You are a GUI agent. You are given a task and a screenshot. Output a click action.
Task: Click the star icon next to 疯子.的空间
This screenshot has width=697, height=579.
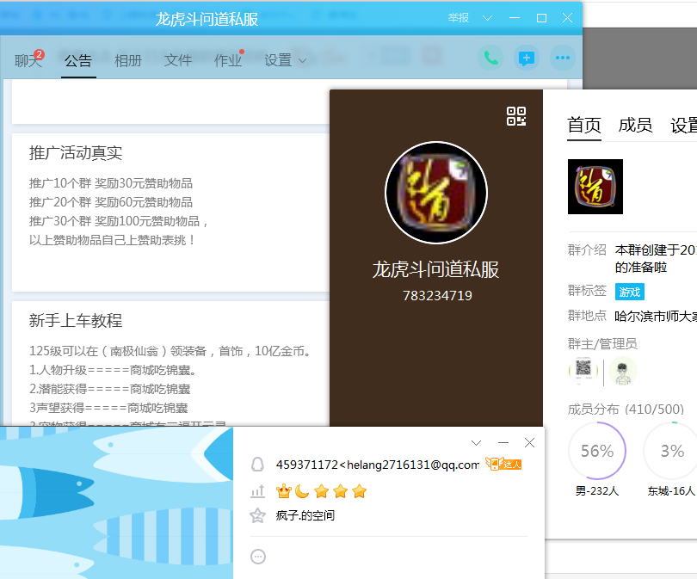tap(256, 516)
